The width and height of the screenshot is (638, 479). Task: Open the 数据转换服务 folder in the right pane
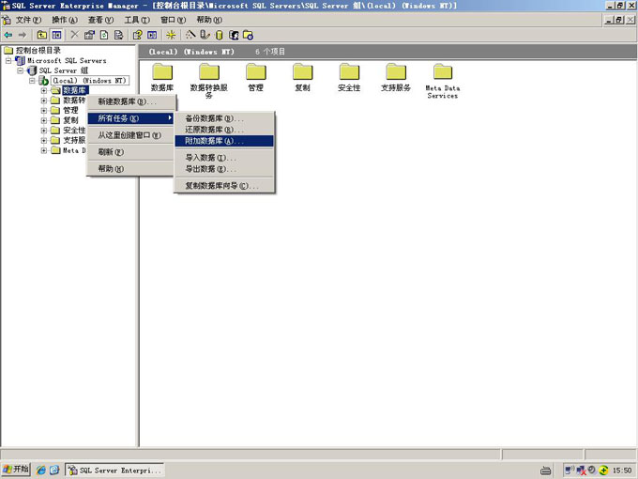pyautogui.click(x=208, y=81)
